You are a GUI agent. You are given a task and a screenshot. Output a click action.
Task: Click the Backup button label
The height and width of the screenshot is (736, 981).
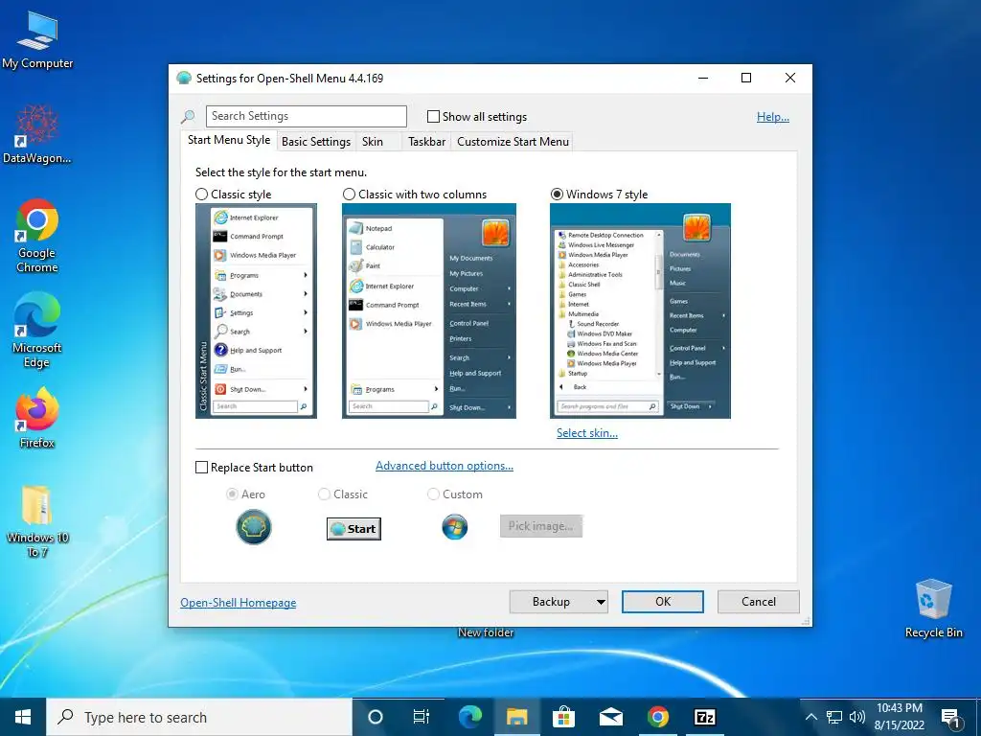[551, 602]
